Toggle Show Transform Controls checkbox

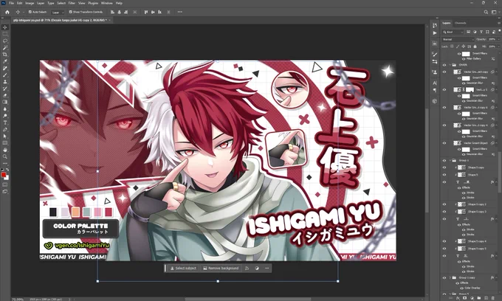point(70,12)
